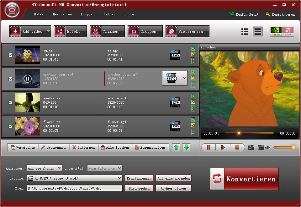
Task: Open the Datei menu
Action: click(38, 14)
